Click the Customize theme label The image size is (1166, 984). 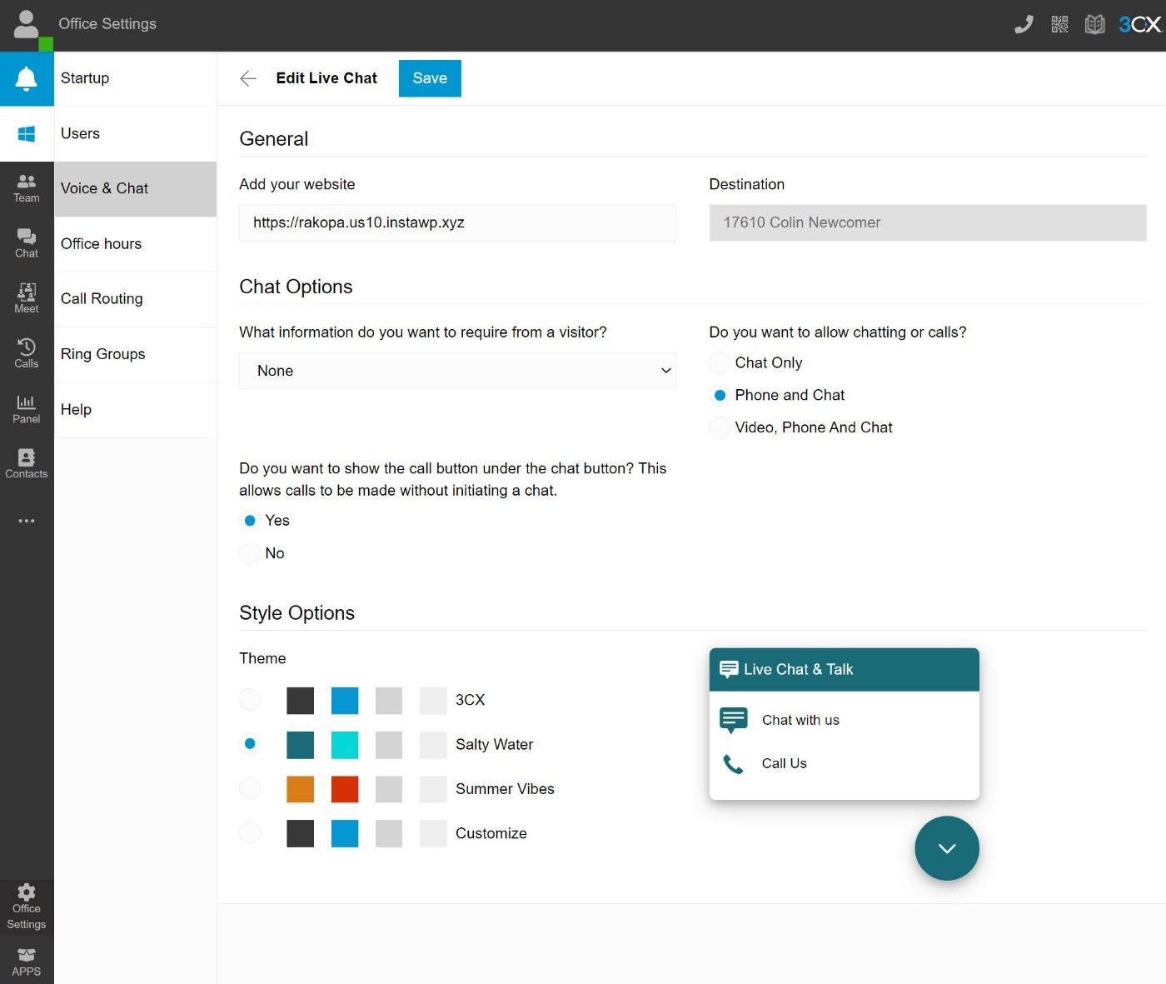491,833
